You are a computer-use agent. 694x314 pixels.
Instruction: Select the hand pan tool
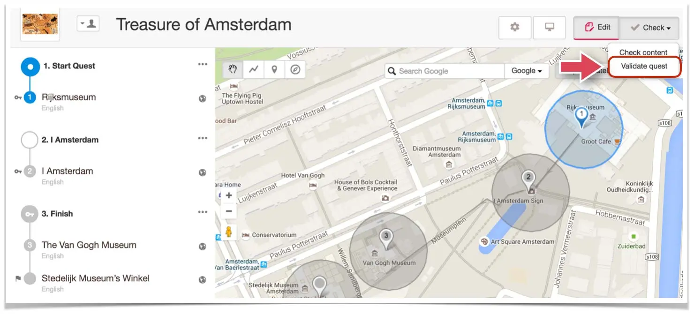tap(233, 70)
